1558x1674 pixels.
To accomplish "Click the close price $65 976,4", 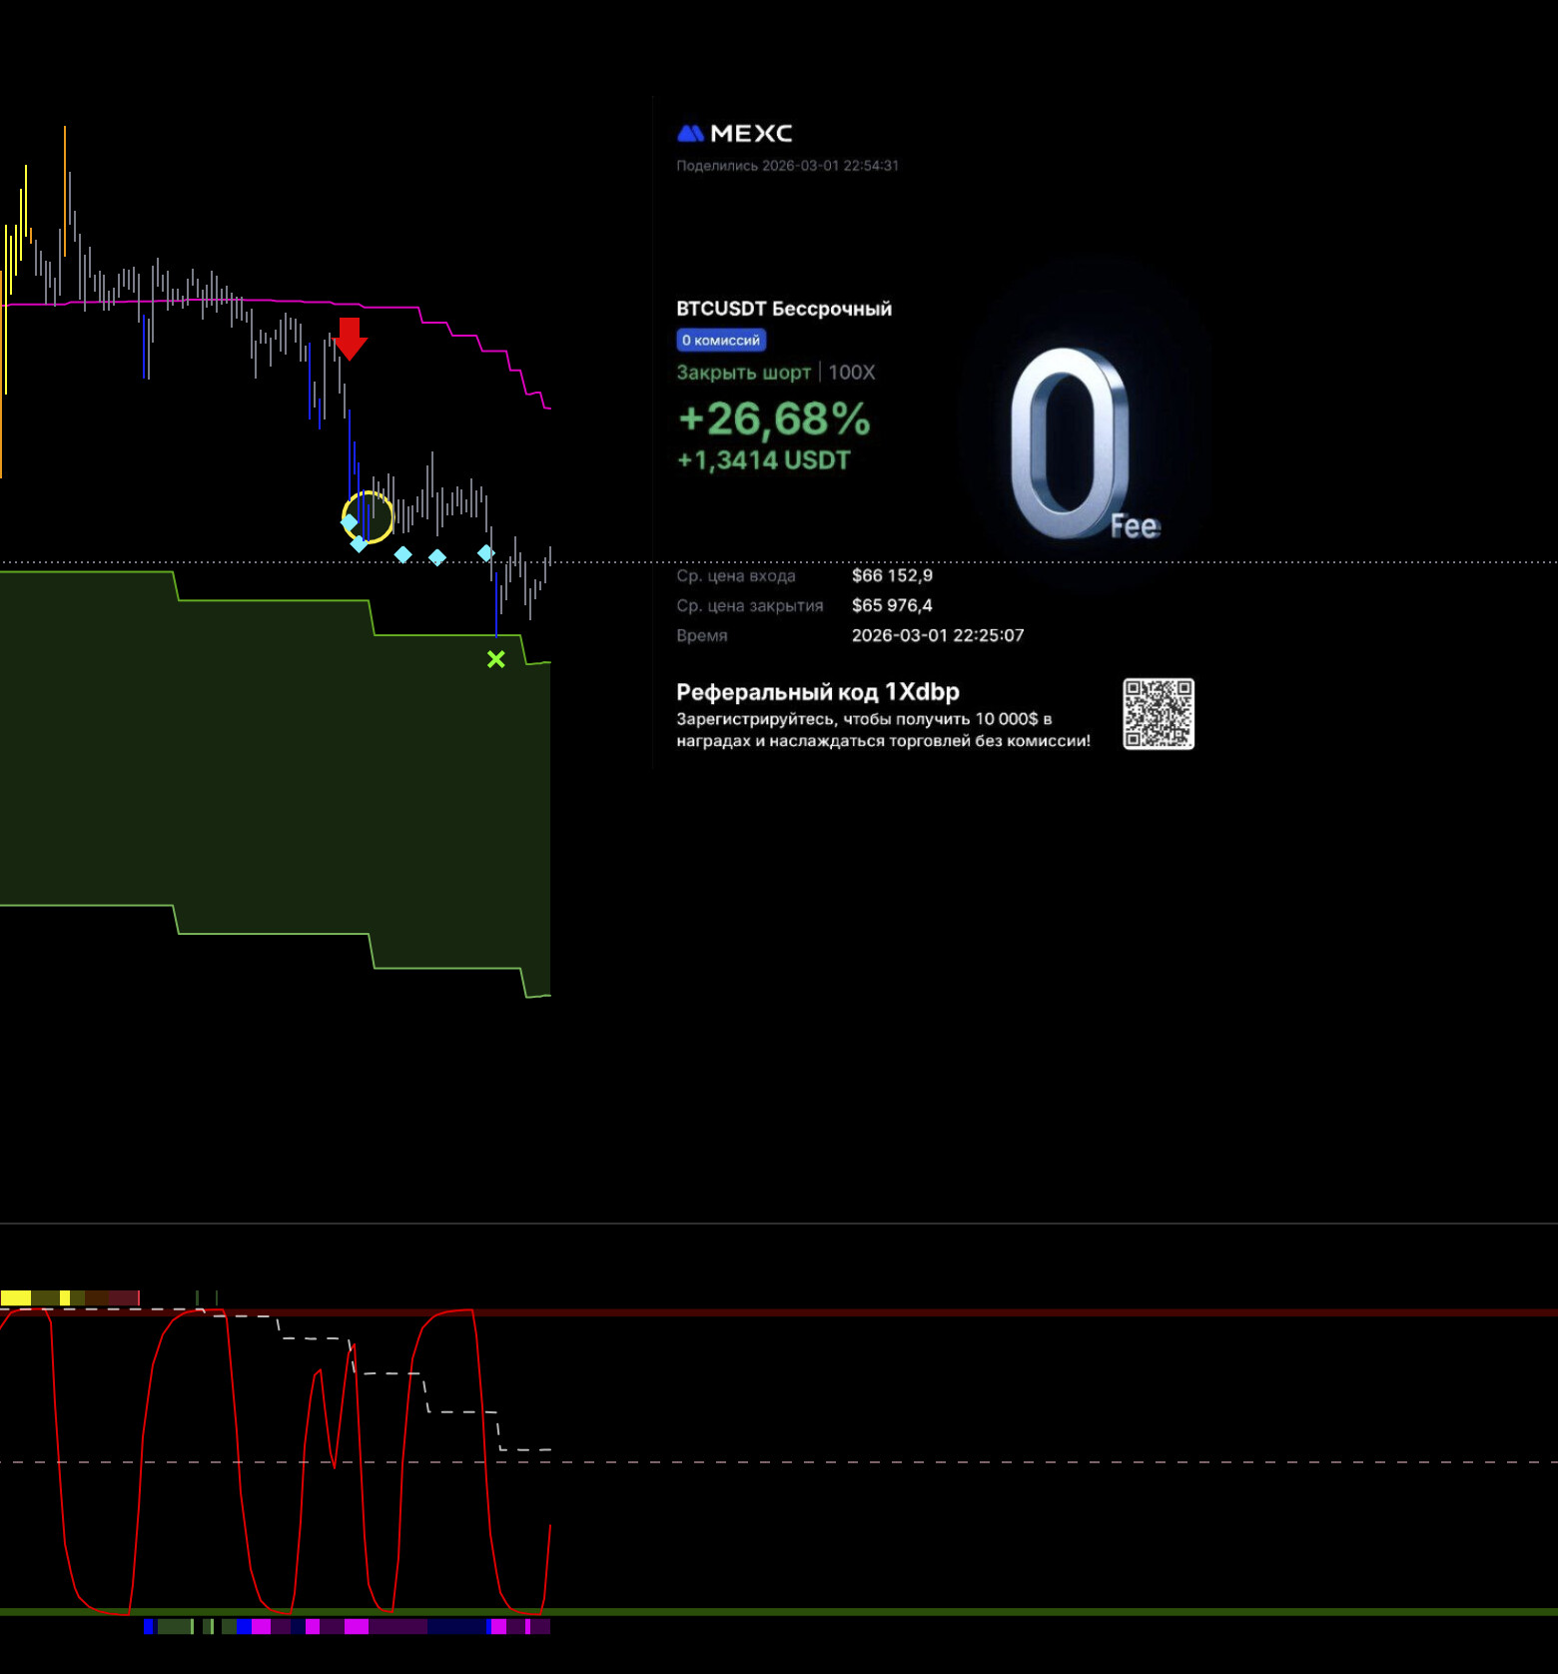I will pos(892,605).
